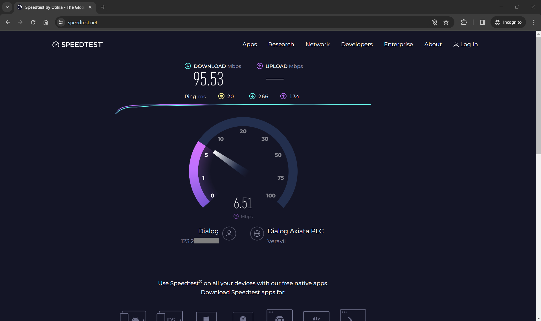
Task: Click the upload latency icon next to 134
Action: coord(283,96)
